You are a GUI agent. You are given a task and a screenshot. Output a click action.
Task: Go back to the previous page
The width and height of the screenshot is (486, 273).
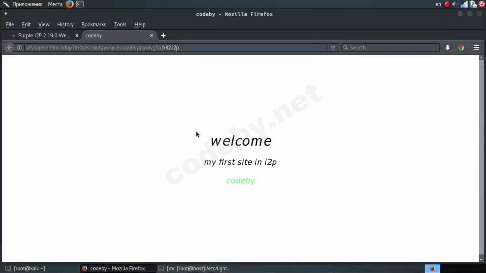click(9, 47)
